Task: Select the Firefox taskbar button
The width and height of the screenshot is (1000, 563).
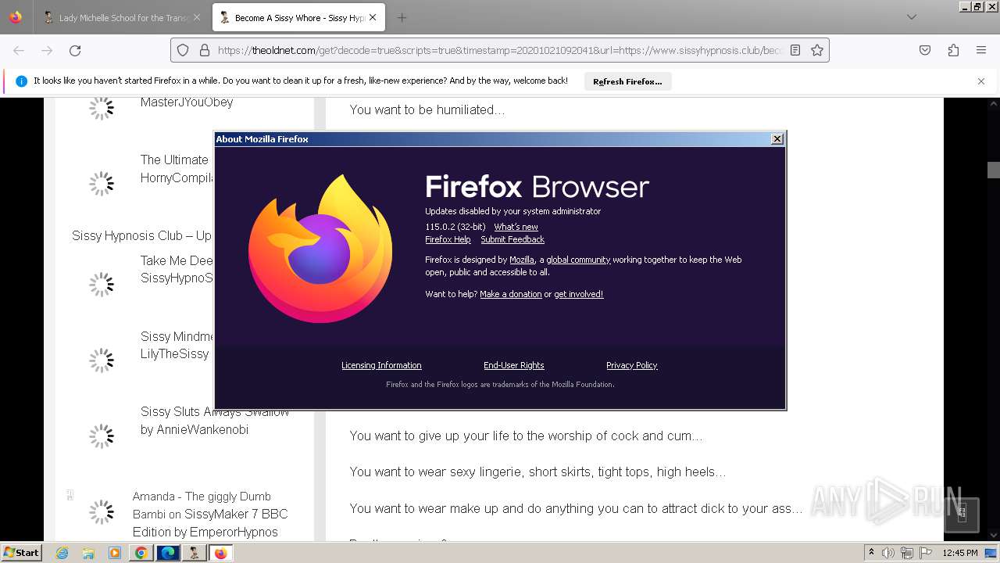Action: click(x=221, y=553)
